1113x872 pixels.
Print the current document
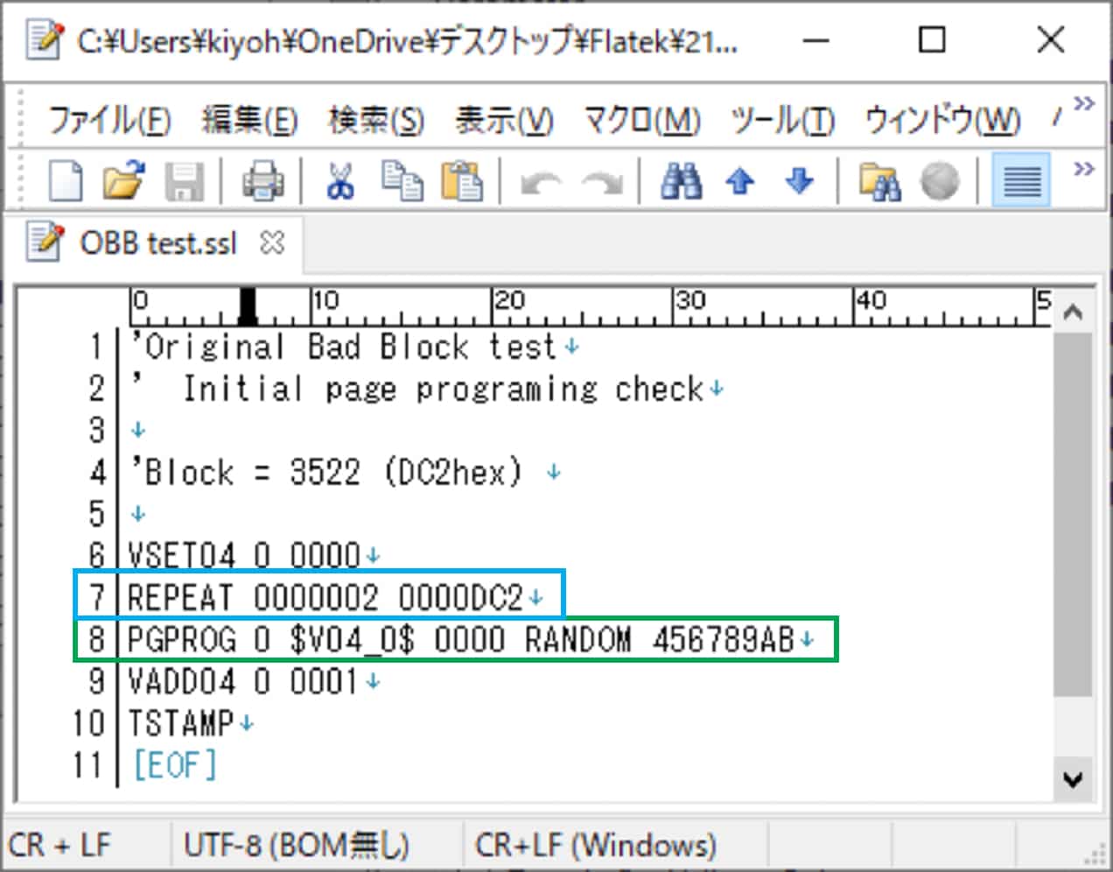(x=261, y=180)
